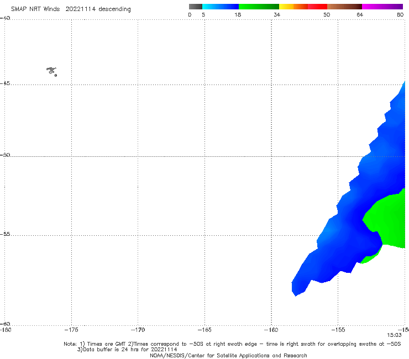Click the brown 50-64 color bar segment

344,7
